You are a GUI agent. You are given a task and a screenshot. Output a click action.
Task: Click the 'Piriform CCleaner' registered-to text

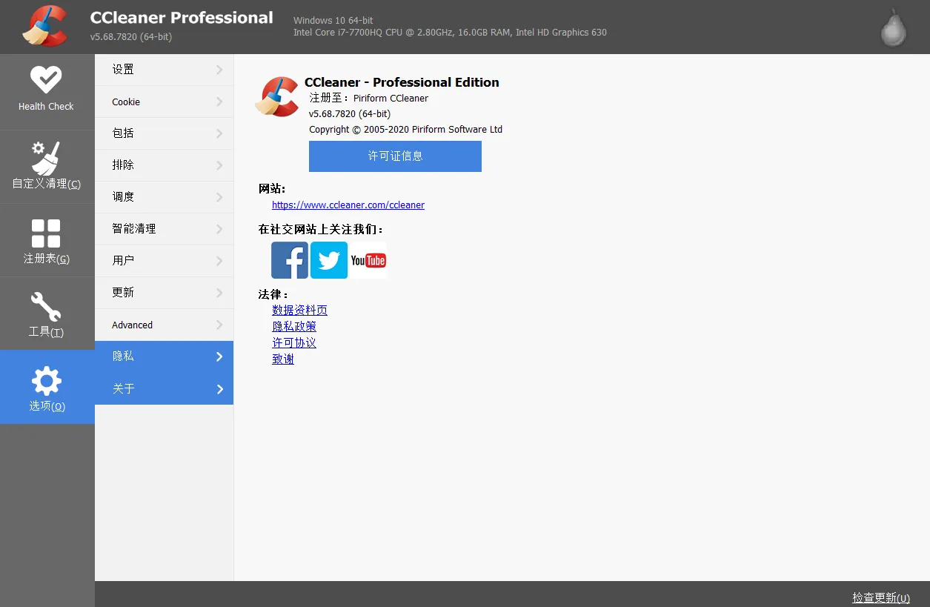tap(391, 98)
